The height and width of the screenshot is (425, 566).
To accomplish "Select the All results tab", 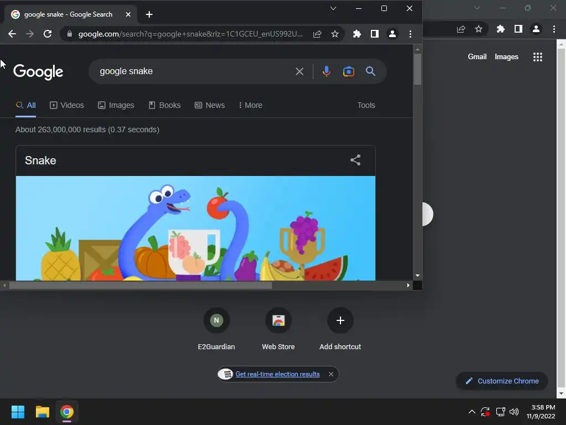I will pyautogui.click(x=25, y=105).
